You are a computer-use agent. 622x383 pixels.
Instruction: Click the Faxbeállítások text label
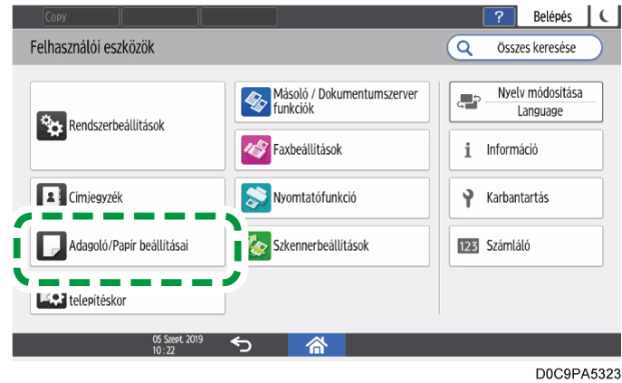tap(308, 149)
